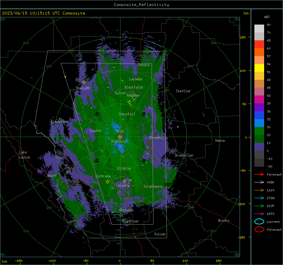This screenshot has height=265, width=283.
Task: Click the yellow diamond marker above Calgary
Action: click(124, 181)
